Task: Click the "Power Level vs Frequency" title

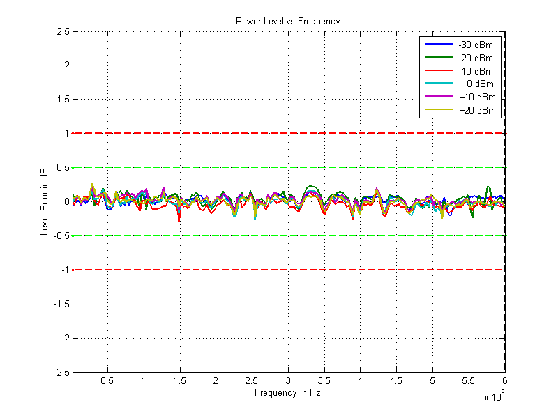Action: [287, 22]
